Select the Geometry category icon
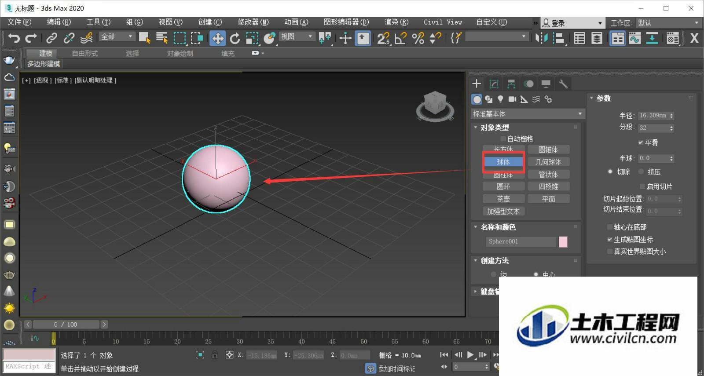Image resolution: width=704 pixels, height=376 pixels. click(x=477, y=99)
